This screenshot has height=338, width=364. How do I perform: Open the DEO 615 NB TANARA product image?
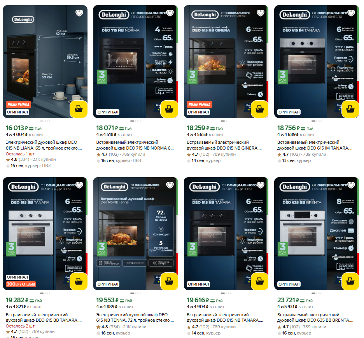(x=226, y=233)
